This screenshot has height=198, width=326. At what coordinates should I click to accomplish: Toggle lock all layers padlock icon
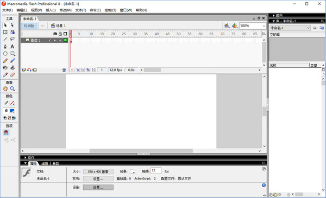60,34
